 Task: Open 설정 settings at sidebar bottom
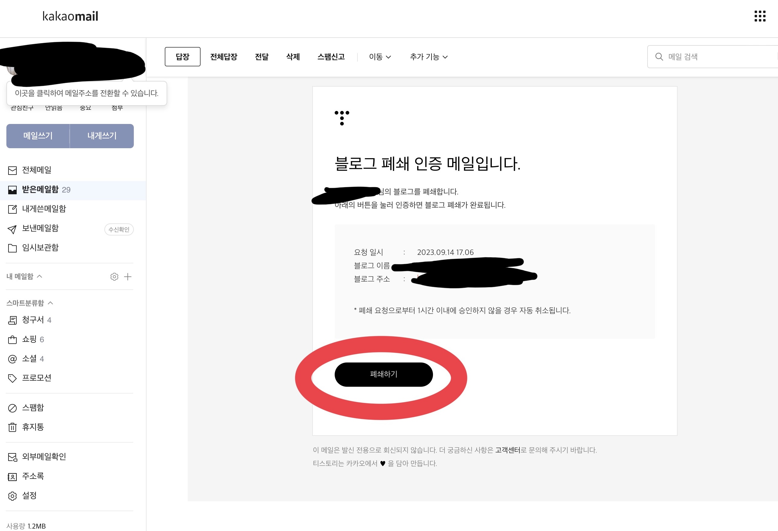tap(29, 496)
